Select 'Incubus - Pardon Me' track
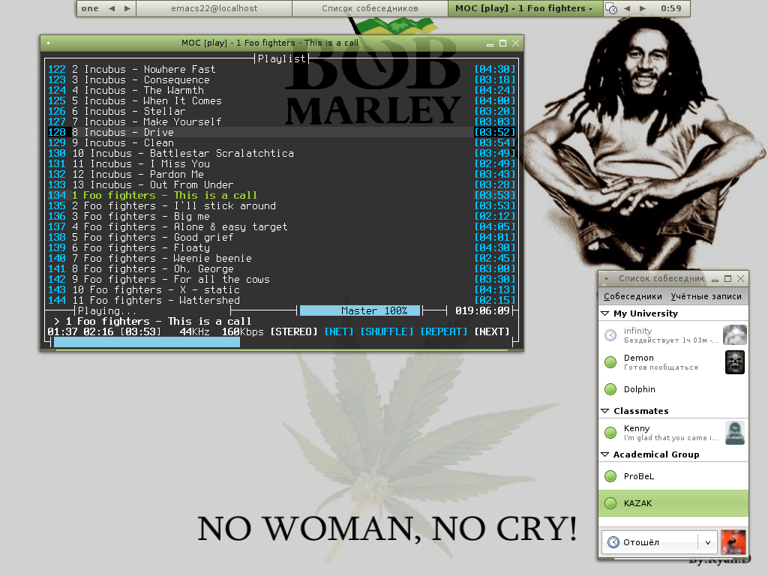 tap(282, 174)
